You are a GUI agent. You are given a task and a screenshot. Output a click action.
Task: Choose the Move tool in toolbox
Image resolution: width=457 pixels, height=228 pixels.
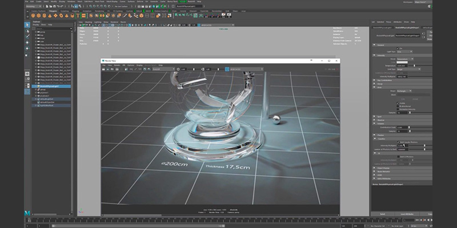pos(27,42)
